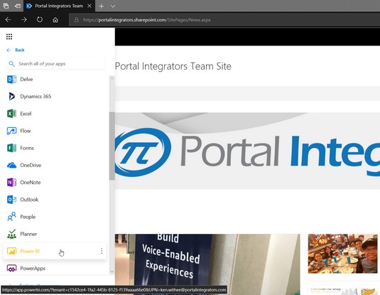
Task: Open the app launcher waffle icon
Action: coord(9,37)
